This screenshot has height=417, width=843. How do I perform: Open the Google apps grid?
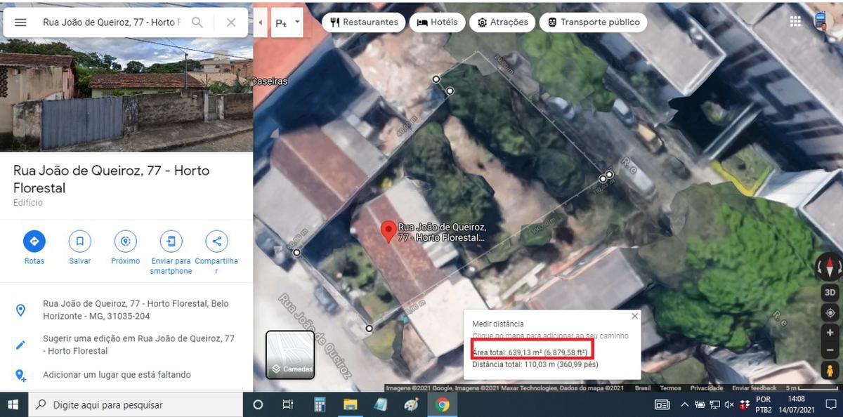(x=795, y=21)
